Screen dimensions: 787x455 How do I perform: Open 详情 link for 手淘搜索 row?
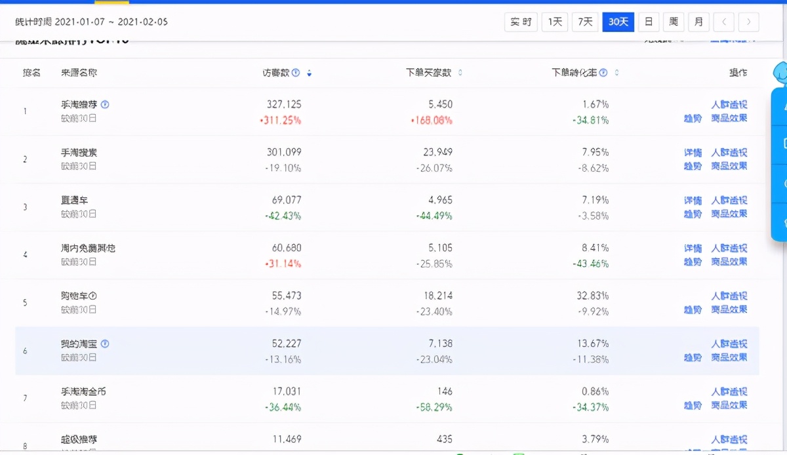[x=693, y=152]
